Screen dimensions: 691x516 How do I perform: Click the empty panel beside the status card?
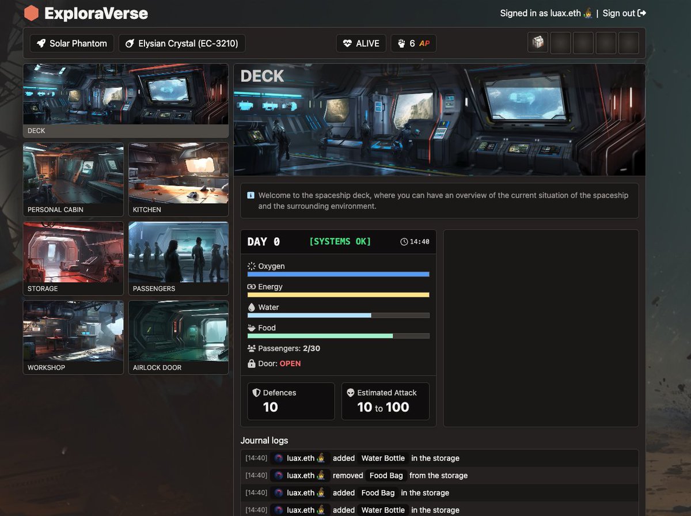tap(541, 328)
